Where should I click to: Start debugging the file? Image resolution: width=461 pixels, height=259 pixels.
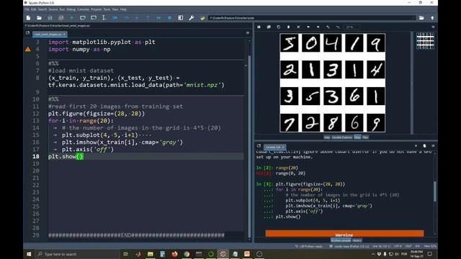click(115, 18)
